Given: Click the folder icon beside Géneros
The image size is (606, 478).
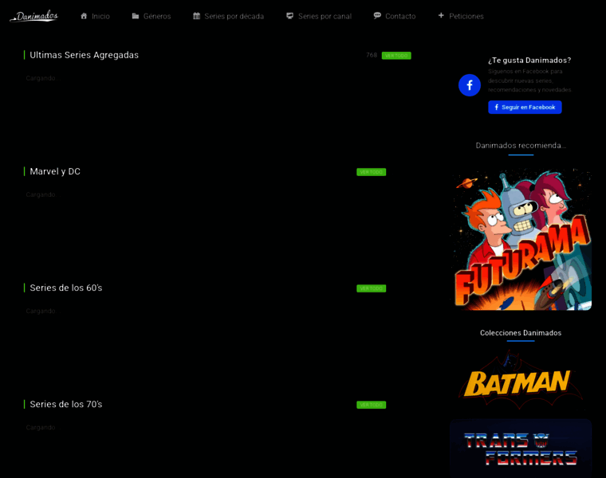Looking at the screenshot, I should [136, 16].
